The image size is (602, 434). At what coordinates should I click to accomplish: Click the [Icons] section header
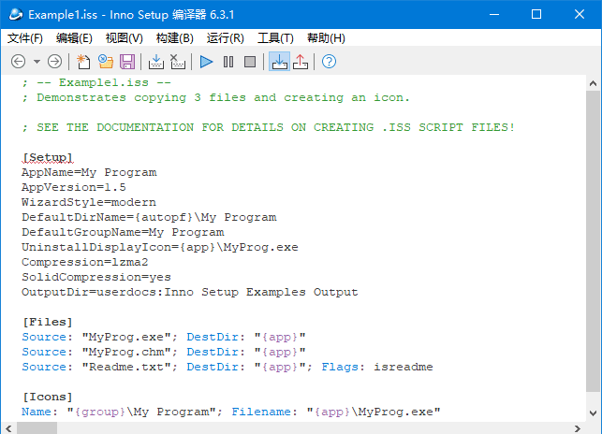point(47,397)
